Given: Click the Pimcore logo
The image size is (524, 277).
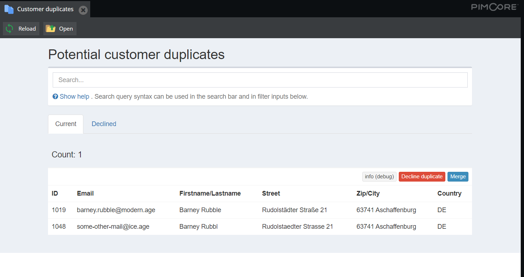Looking at the screenshot, I should pos(494,7).
